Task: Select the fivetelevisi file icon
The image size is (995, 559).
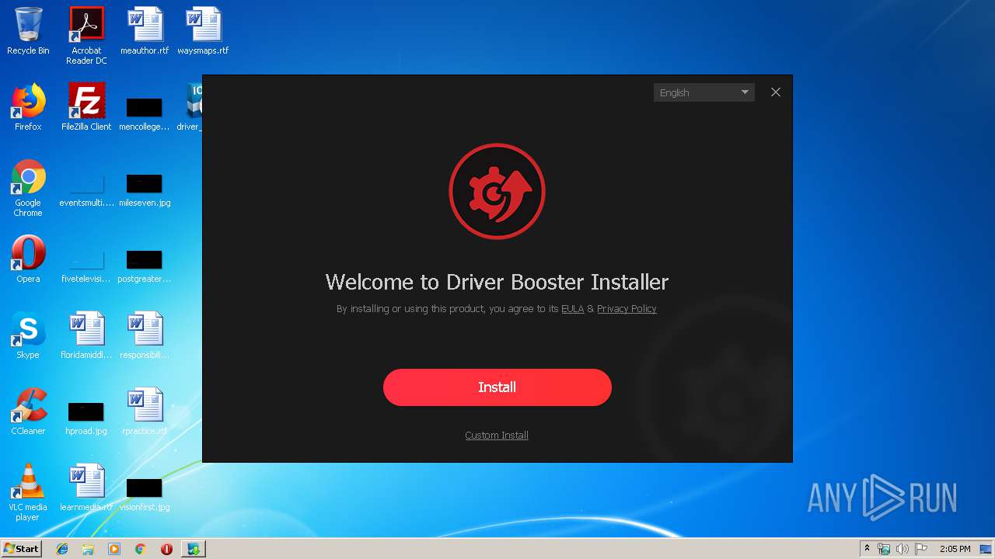Action: point(86,266)
